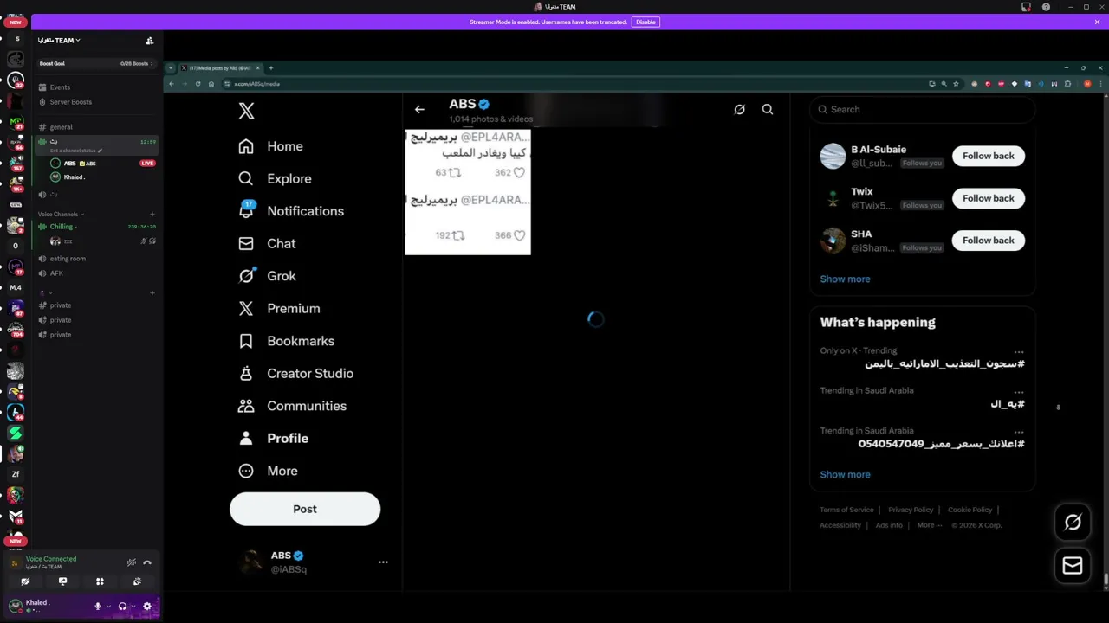Open Discord soundboard

[137, 581]
